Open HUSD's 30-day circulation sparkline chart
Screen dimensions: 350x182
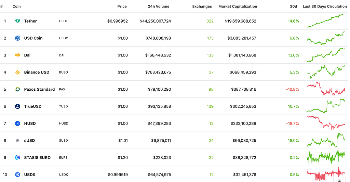(x=326, y=123)
